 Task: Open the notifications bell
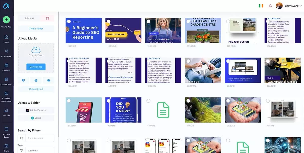tap(270, 6)
